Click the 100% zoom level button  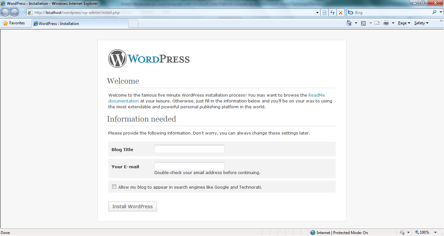point(422,232)
